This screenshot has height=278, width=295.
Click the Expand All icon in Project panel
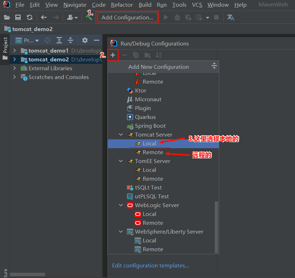click(59, 40)
